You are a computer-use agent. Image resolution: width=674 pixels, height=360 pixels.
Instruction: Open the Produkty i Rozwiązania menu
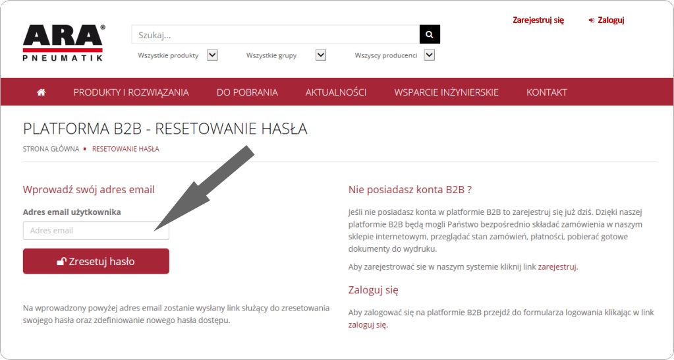pyautogui.click(x=131, y=92)
